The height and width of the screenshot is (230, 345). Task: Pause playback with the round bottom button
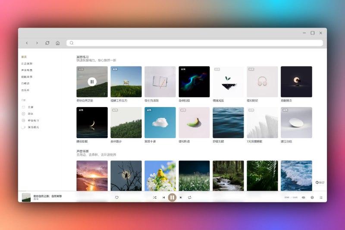[x=172, y=198]
